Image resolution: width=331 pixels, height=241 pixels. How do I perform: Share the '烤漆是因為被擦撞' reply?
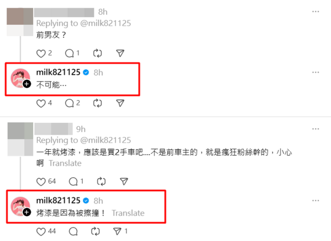click(117, 231)
